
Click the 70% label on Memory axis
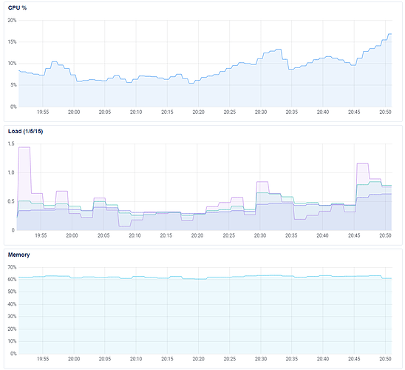click(12, 267)
